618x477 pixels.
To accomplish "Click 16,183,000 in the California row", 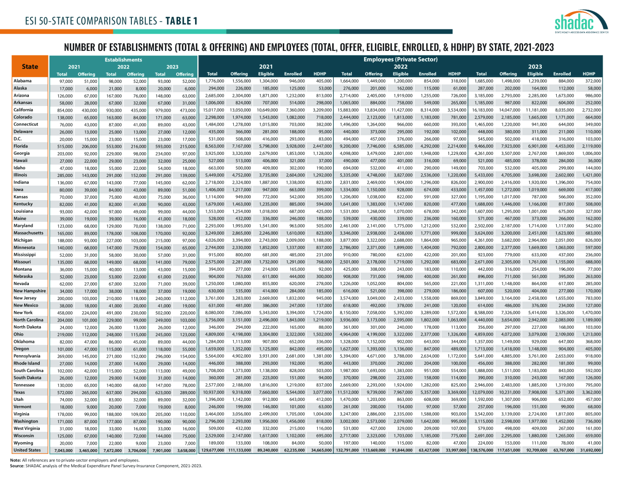I will 483,110.
